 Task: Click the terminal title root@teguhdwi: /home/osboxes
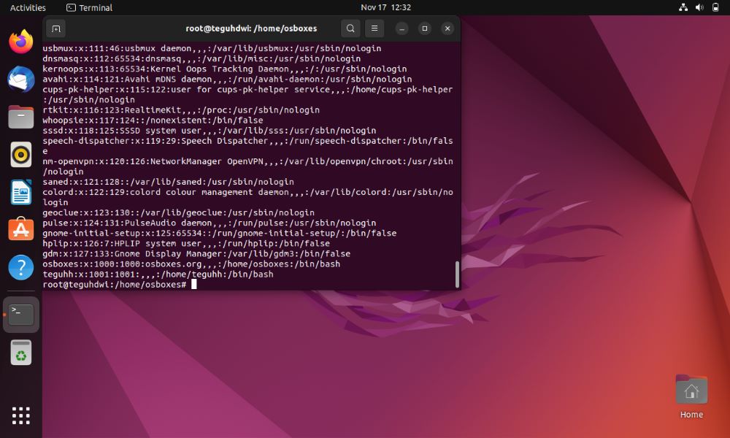click(x=251, y=28)
